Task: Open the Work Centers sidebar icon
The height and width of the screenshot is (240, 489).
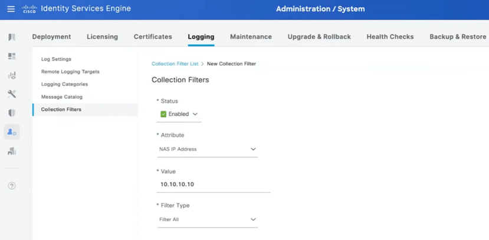Action: 12,151
